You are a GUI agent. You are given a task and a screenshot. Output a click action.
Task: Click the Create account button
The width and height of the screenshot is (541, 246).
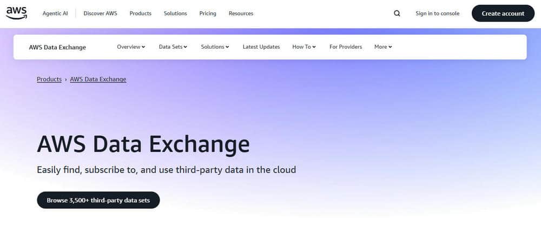point(503,14)
